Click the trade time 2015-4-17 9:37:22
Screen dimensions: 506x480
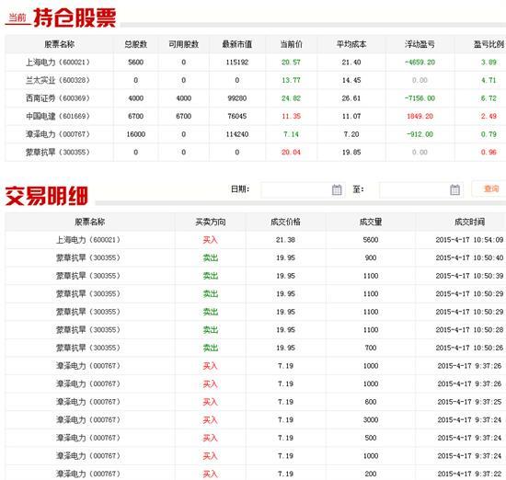click(469, 474)
